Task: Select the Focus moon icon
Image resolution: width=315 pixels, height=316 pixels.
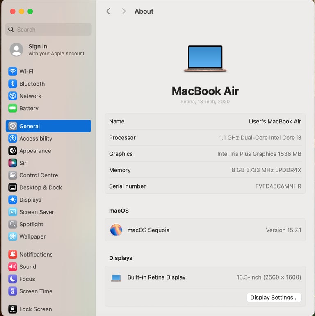Action: pos(12,279)
